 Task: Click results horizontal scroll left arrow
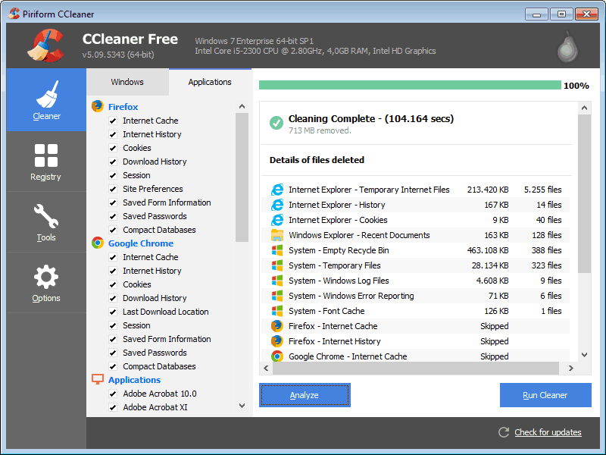click(267, 369)
